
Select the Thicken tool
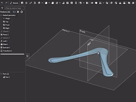click(x=39, y=3)
